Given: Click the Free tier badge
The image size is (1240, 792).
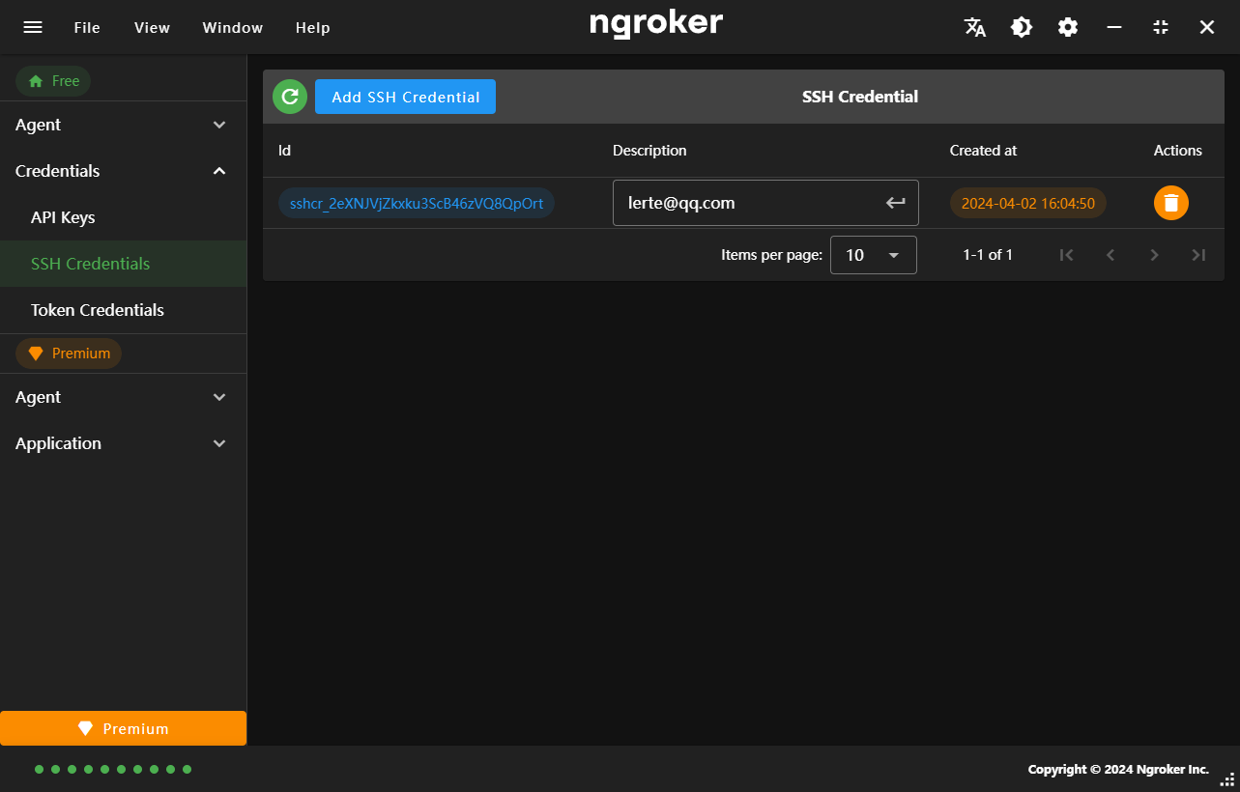Looking at the screenshot, I should pos(53,81).
